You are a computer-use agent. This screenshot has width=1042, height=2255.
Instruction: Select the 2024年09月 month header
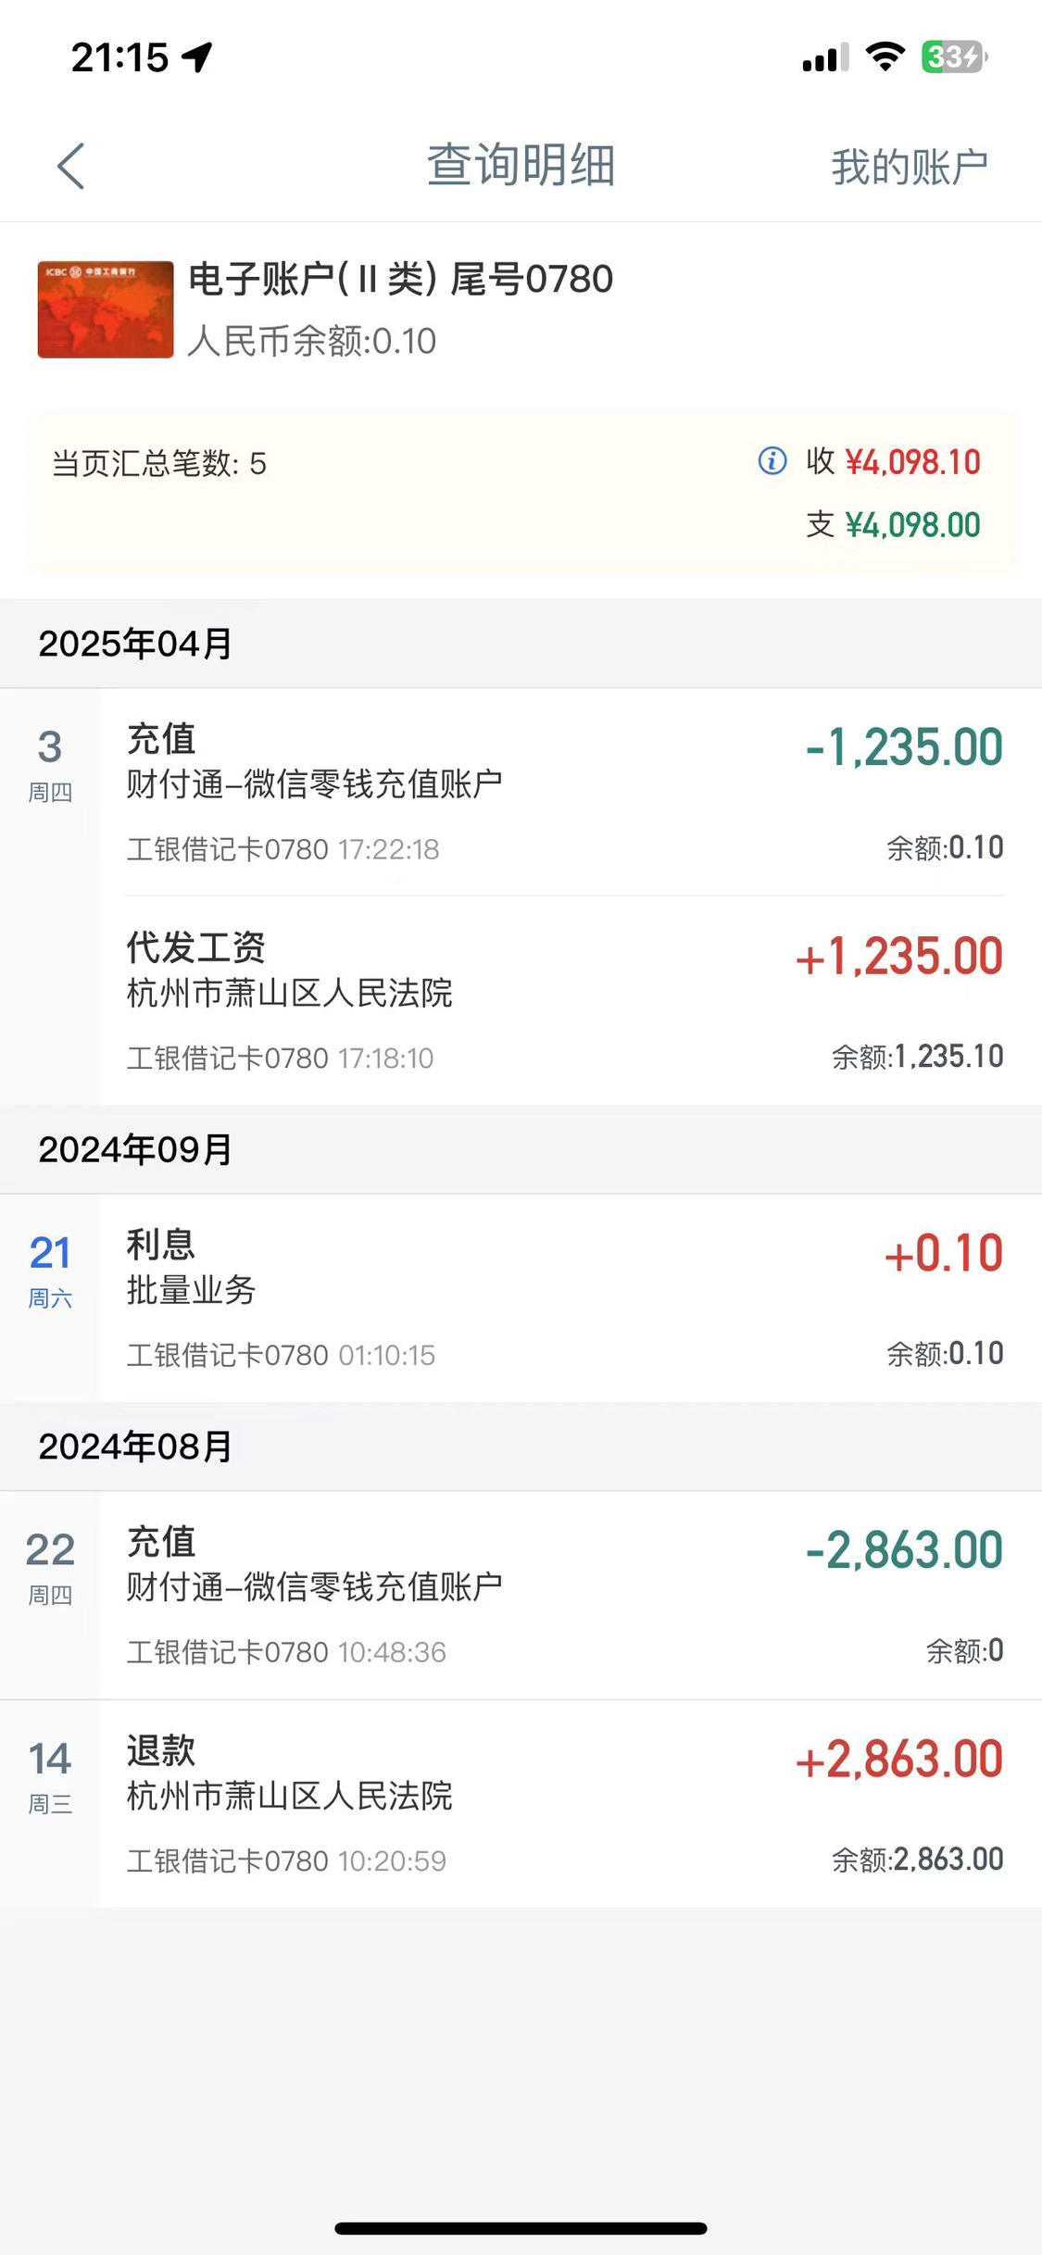click(521, 1149)
